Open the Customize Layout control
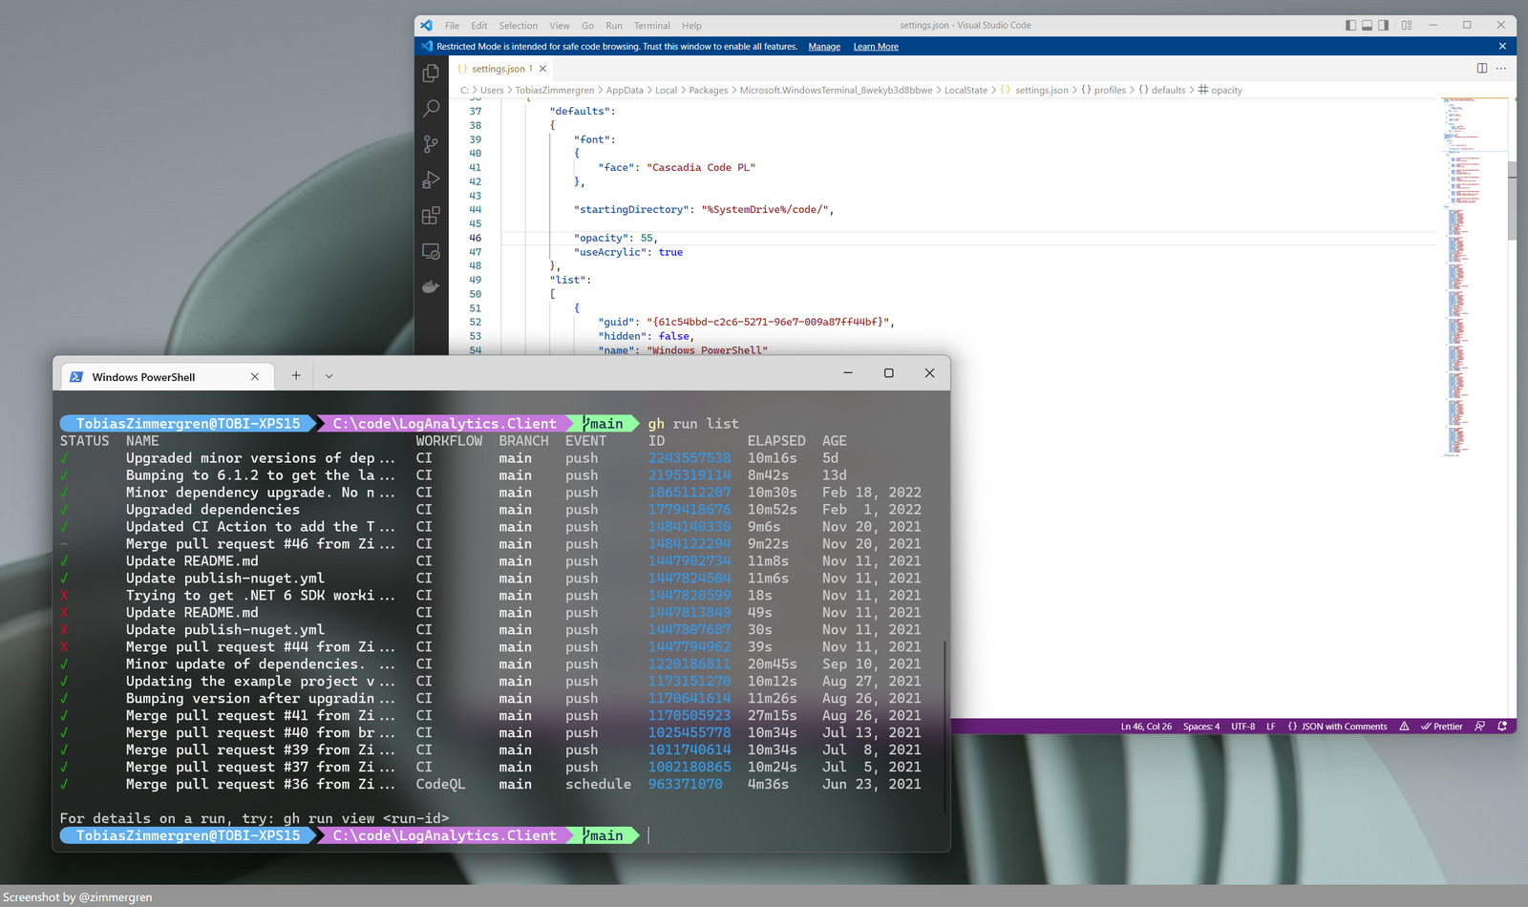1528x907 pixels. (x=1405, y=25)
